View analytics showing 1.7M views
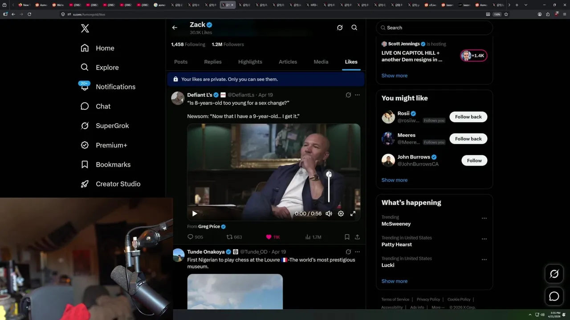 (x=313, y=237)
